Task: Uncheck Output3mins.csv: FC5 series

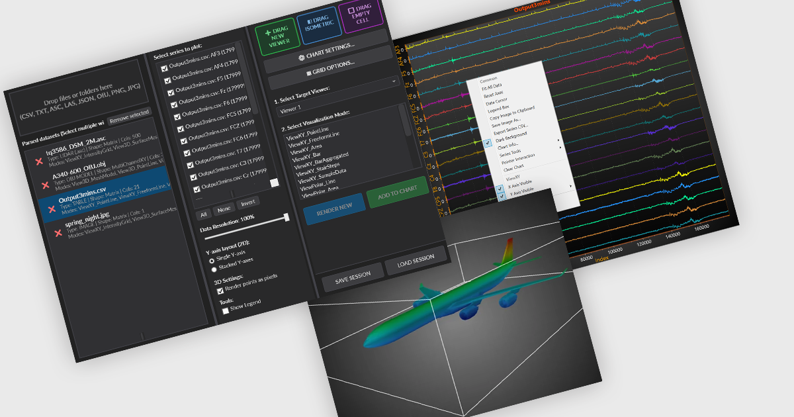Action: pyautogui.click(x=180, y=128)
